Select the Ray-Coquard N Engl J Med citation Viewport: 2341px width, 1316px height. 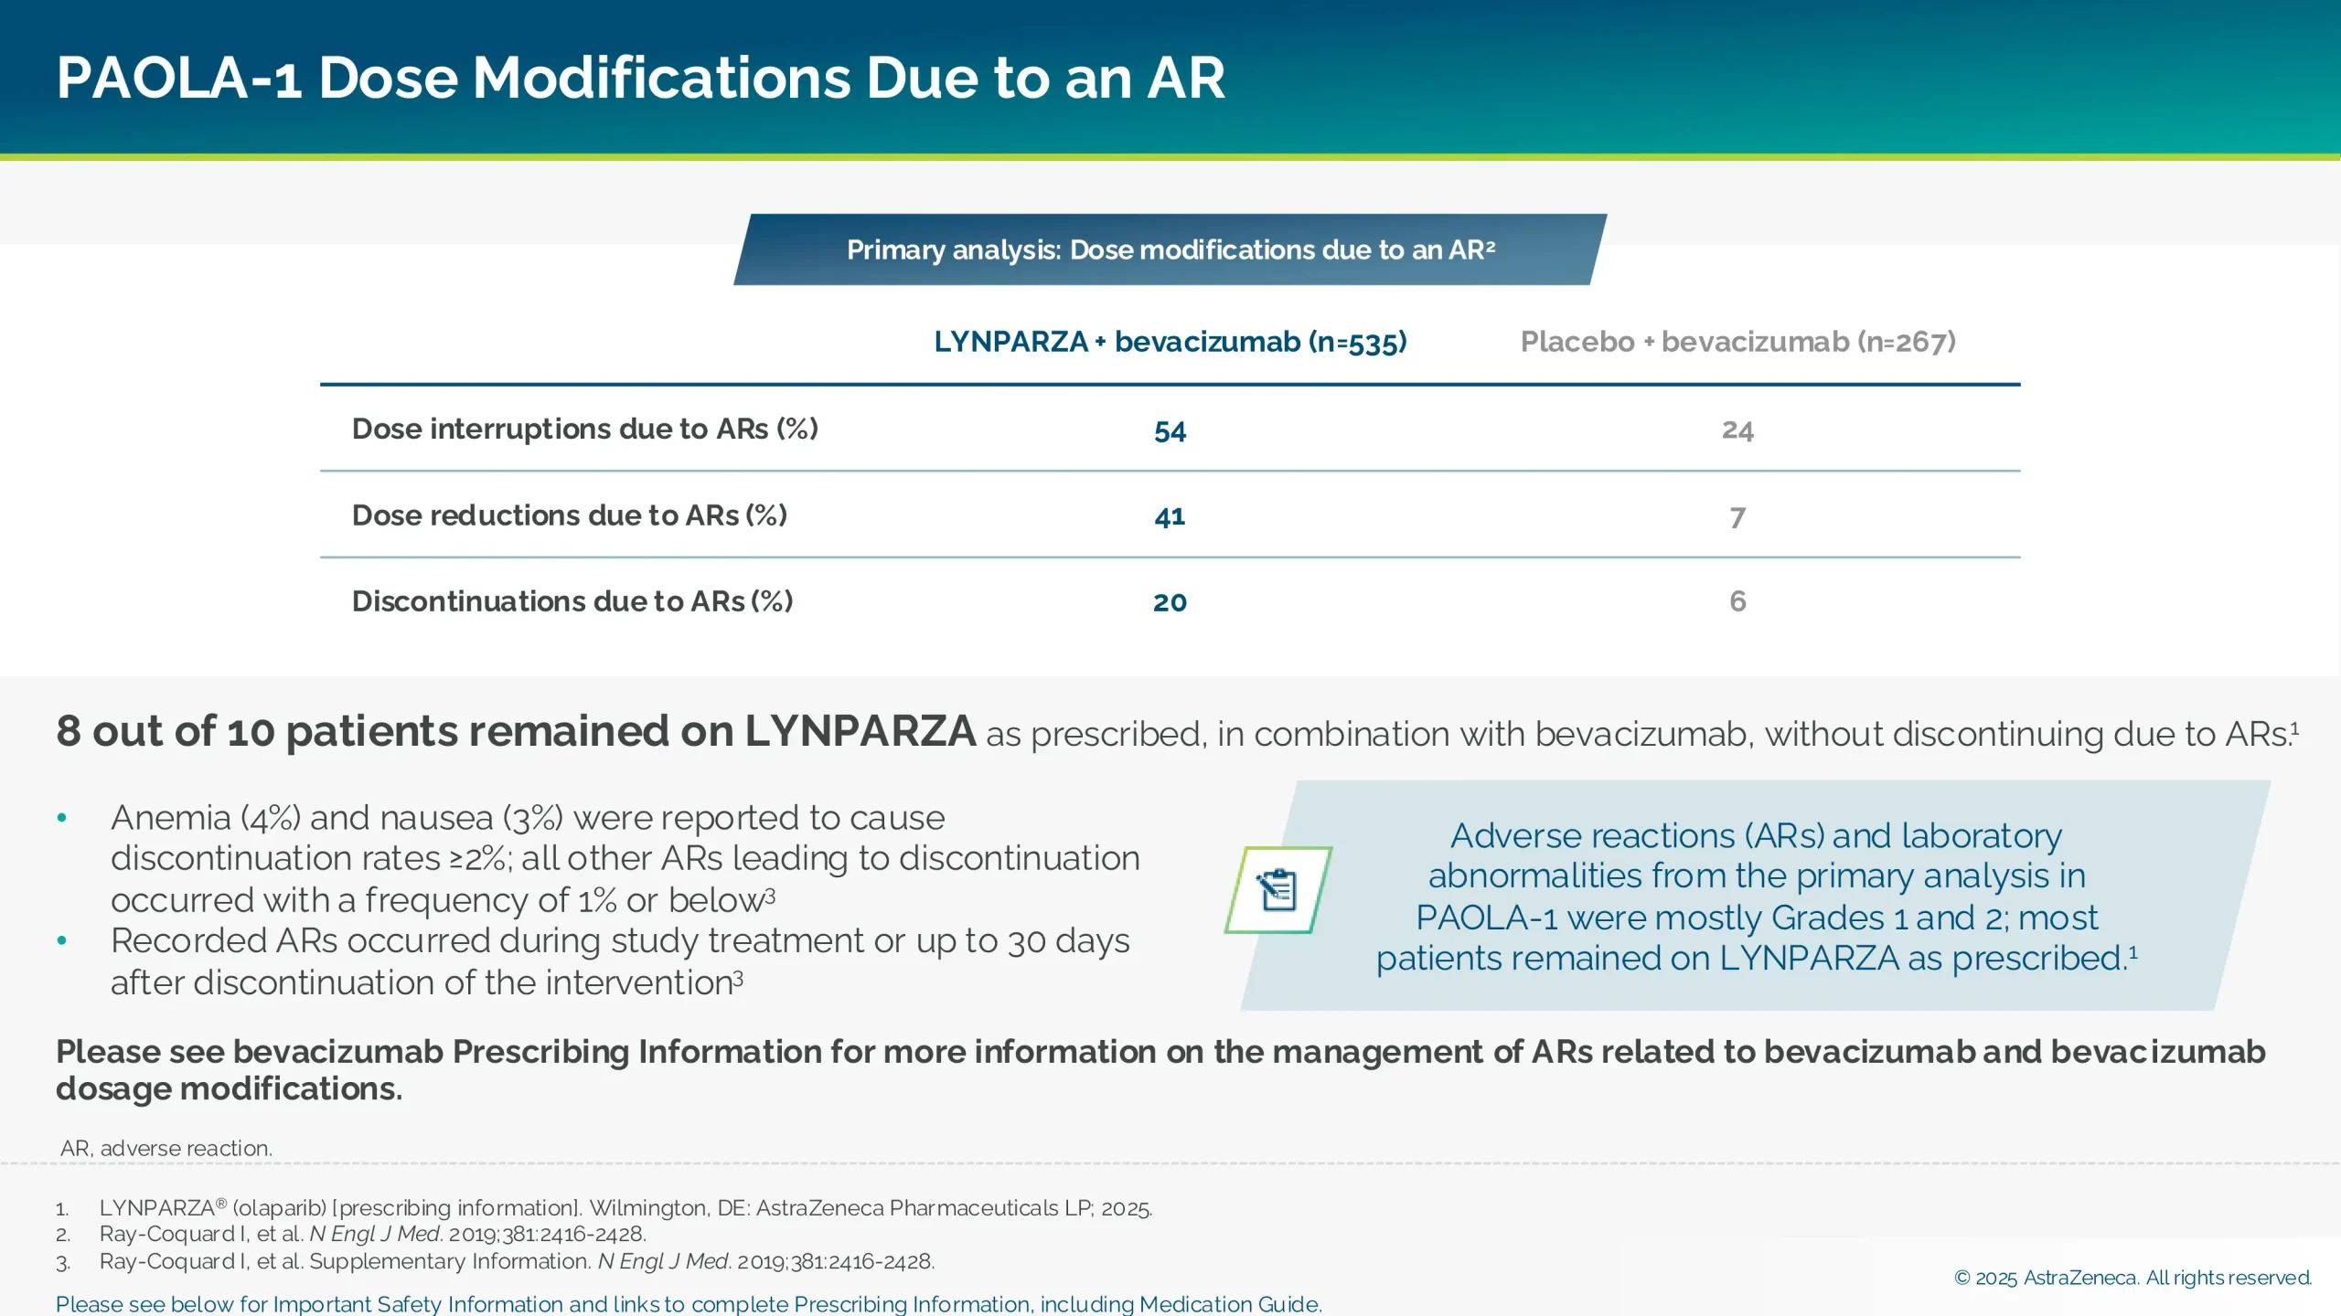[372, 1233]
